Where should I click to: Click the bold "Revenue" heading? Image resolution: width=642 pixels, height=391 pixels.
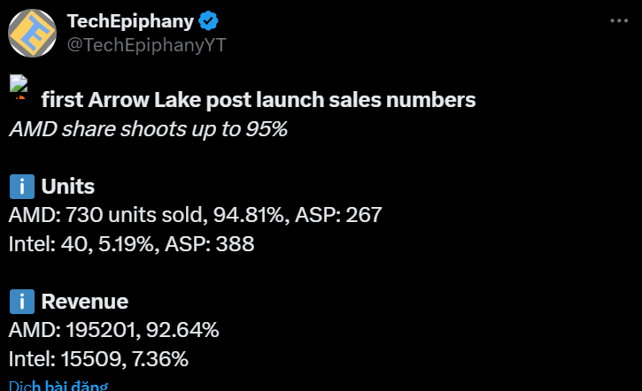click(85, 302)
